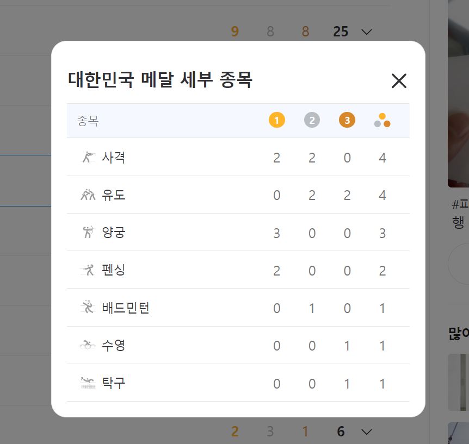Click the multicolor total medals icon
469x444 pixels.
click(x=382, y=120)
